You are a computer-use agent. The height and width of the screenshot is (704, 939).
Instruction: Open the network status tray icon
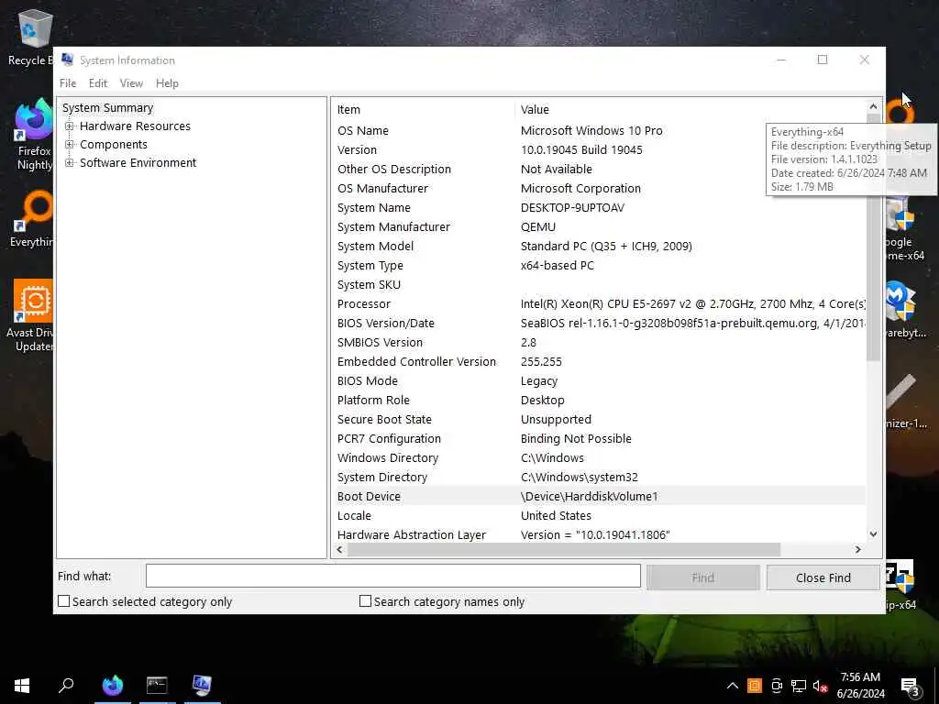pos(799,686)
